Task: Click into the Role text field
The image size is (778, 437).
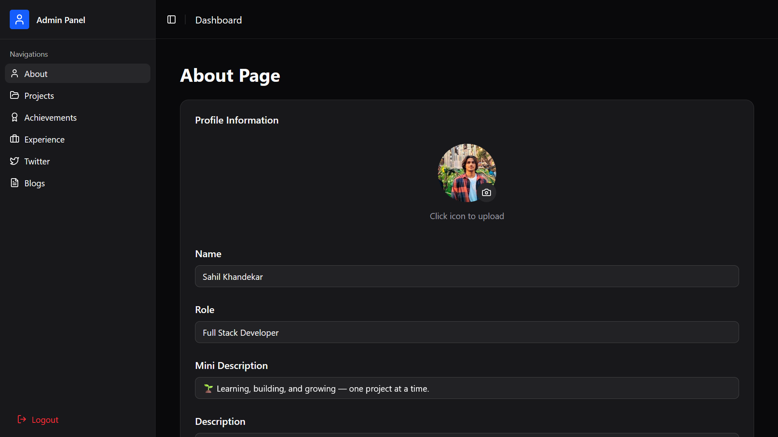Action: [467, 332]
